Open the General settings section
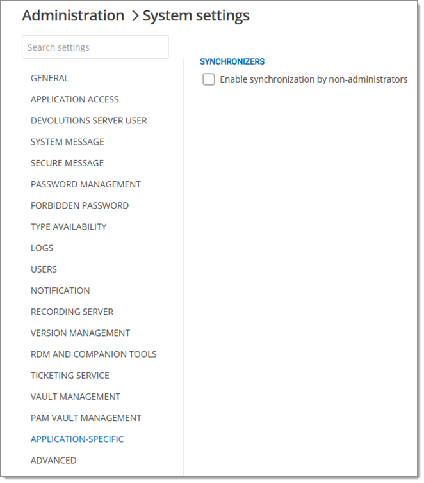 tap(49, 78)
